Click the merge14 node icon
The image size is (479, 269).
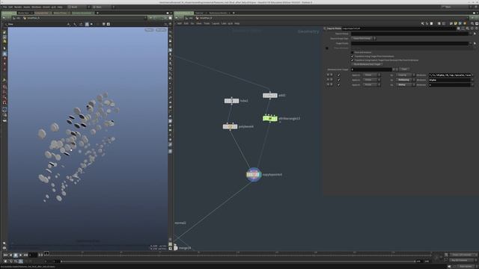[176, 248]
